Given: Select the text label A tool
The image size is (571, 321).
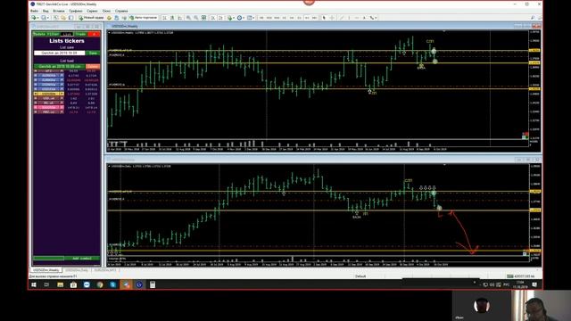Looking at the screenshot, I should [x=364, y=18].
